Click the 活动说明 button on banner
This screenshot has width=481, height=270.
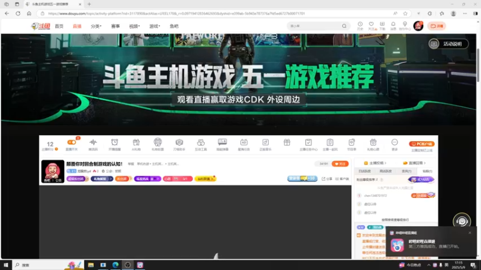pos(449,44)
